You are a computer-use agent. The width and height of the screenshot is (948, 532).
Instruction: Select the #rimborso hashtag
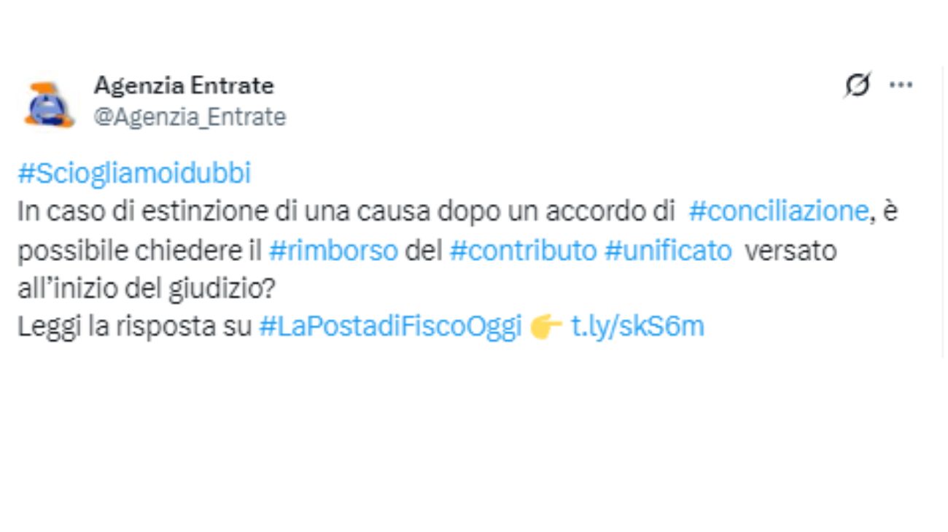[333, 251]
